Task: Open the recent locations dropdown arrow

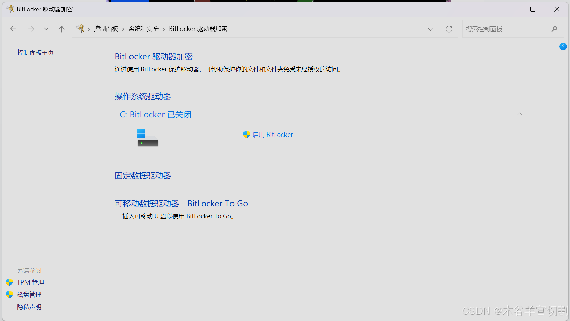Action: pyautogui.click(x=46, y=29)
